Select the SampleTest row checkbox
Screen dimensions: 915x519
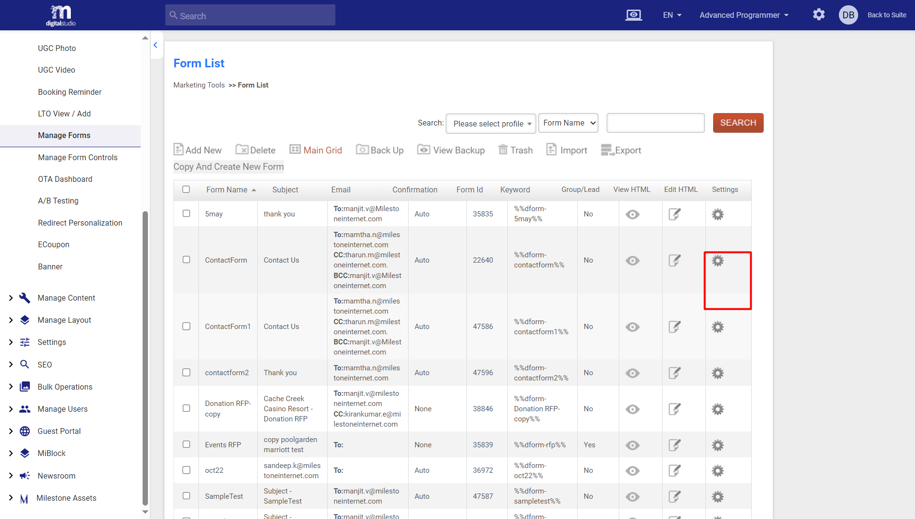(x=186, y=495)
